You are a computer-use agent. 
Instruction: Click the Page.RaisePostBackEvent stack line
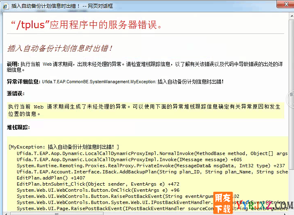[x=152, y=208]
